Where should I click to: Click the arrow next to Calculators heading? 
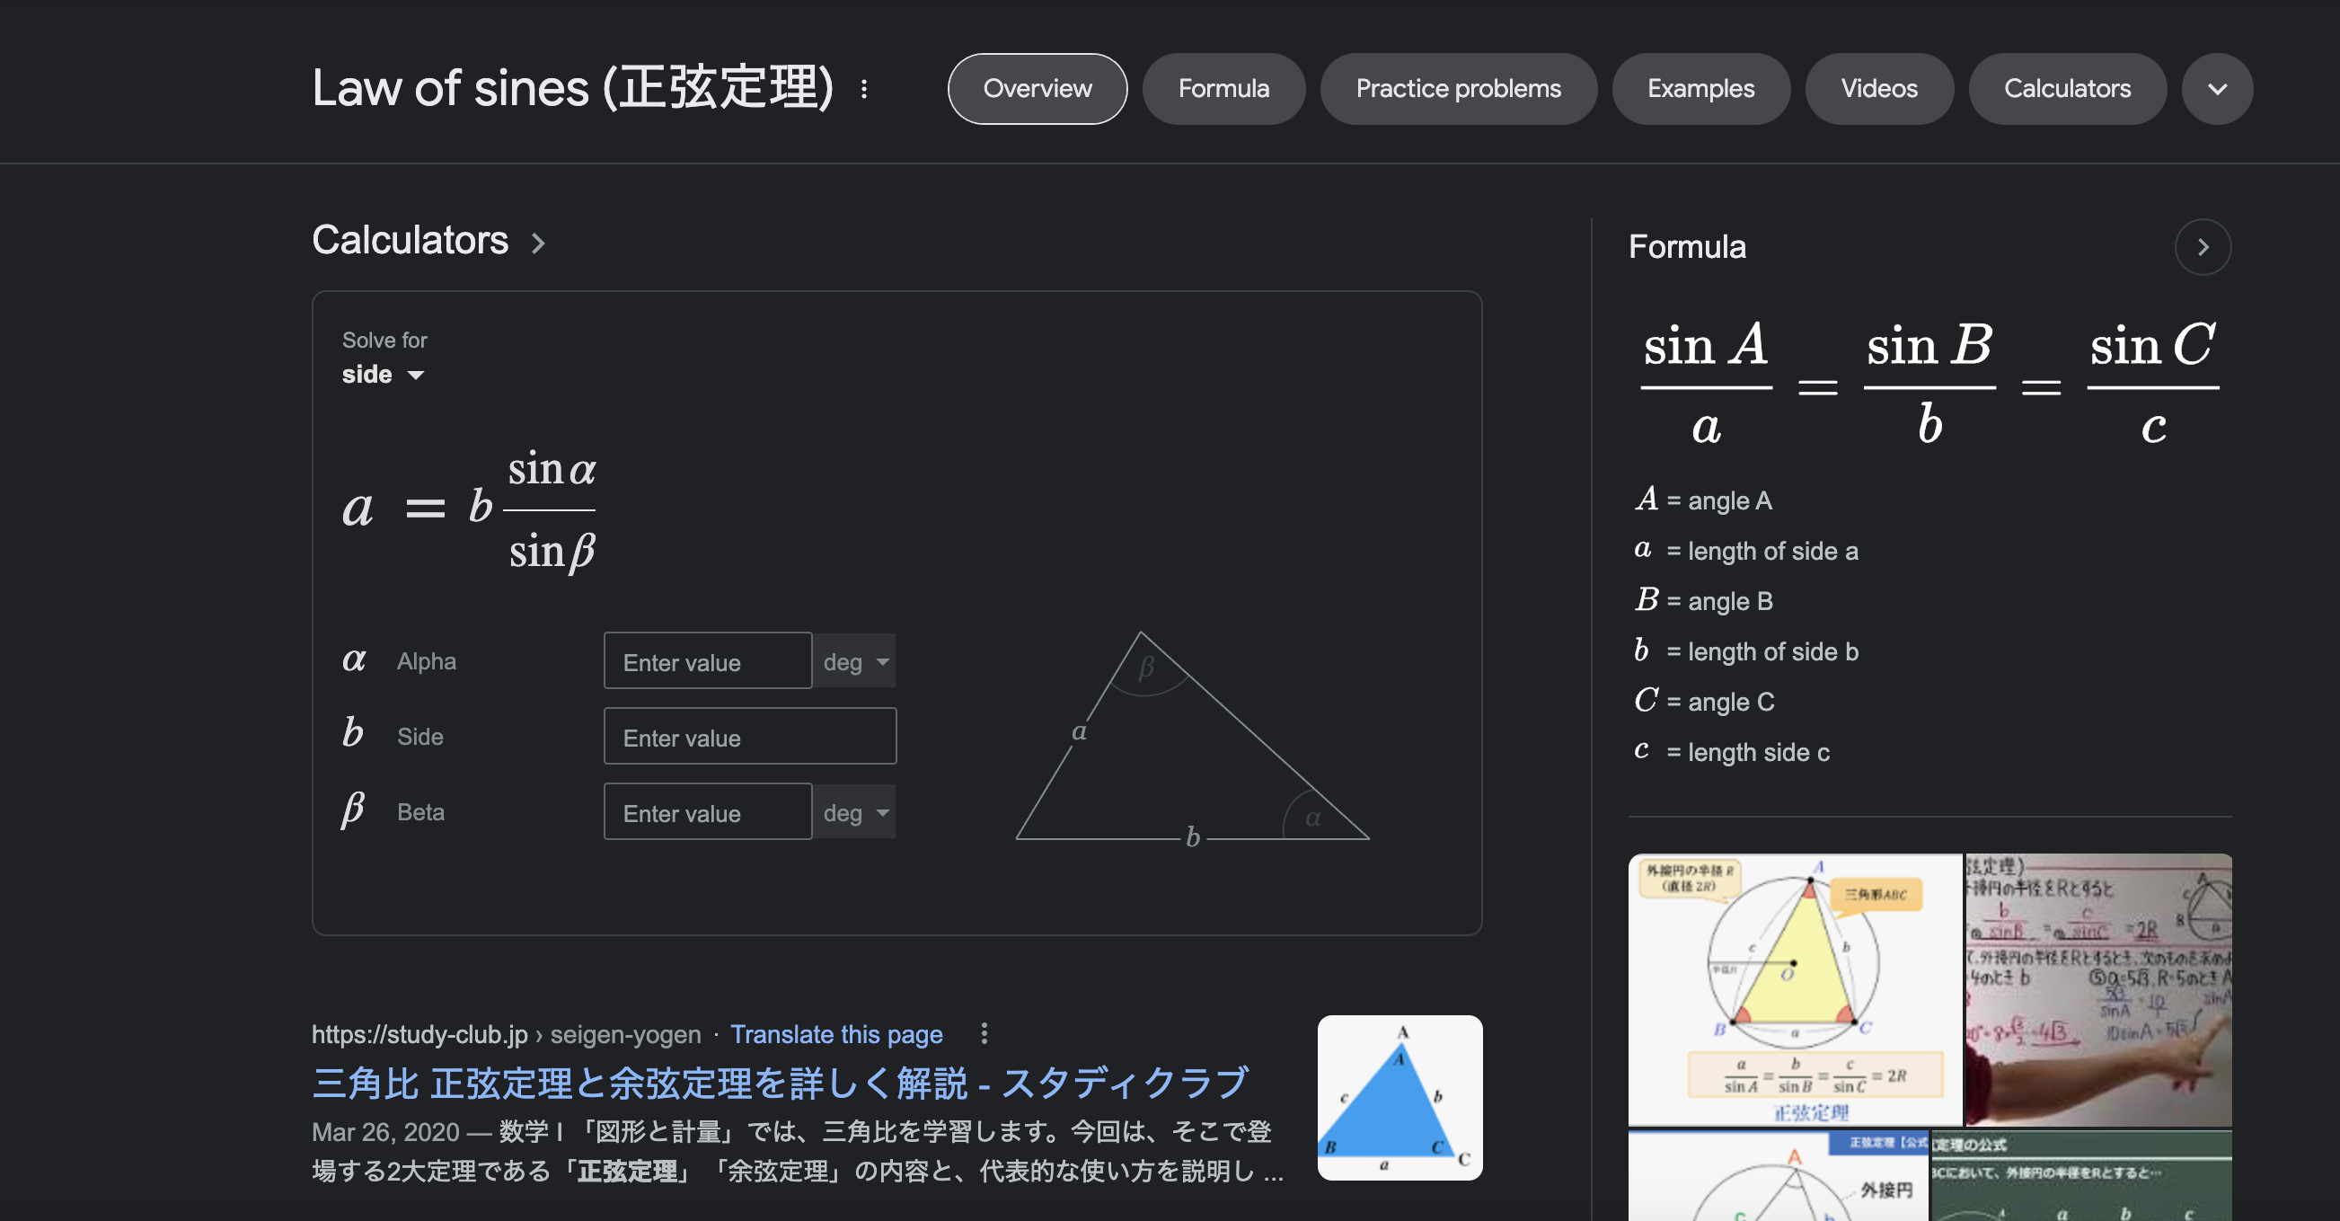[538, 243]
